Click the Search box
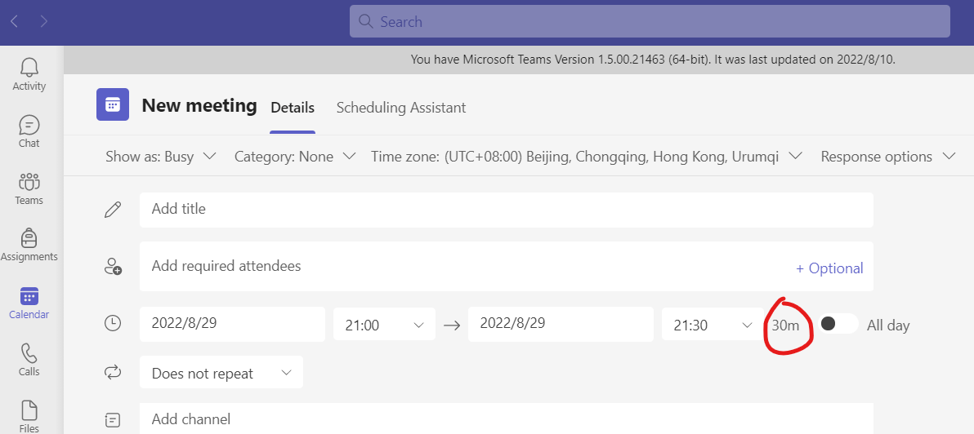This screenshot has height=434, width=974. click(650, 22)
